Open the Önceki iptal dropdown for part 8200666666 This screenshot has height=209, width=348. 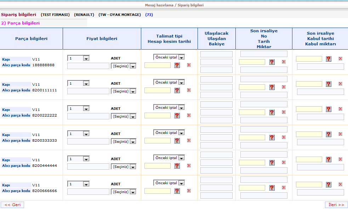(181, 183)
